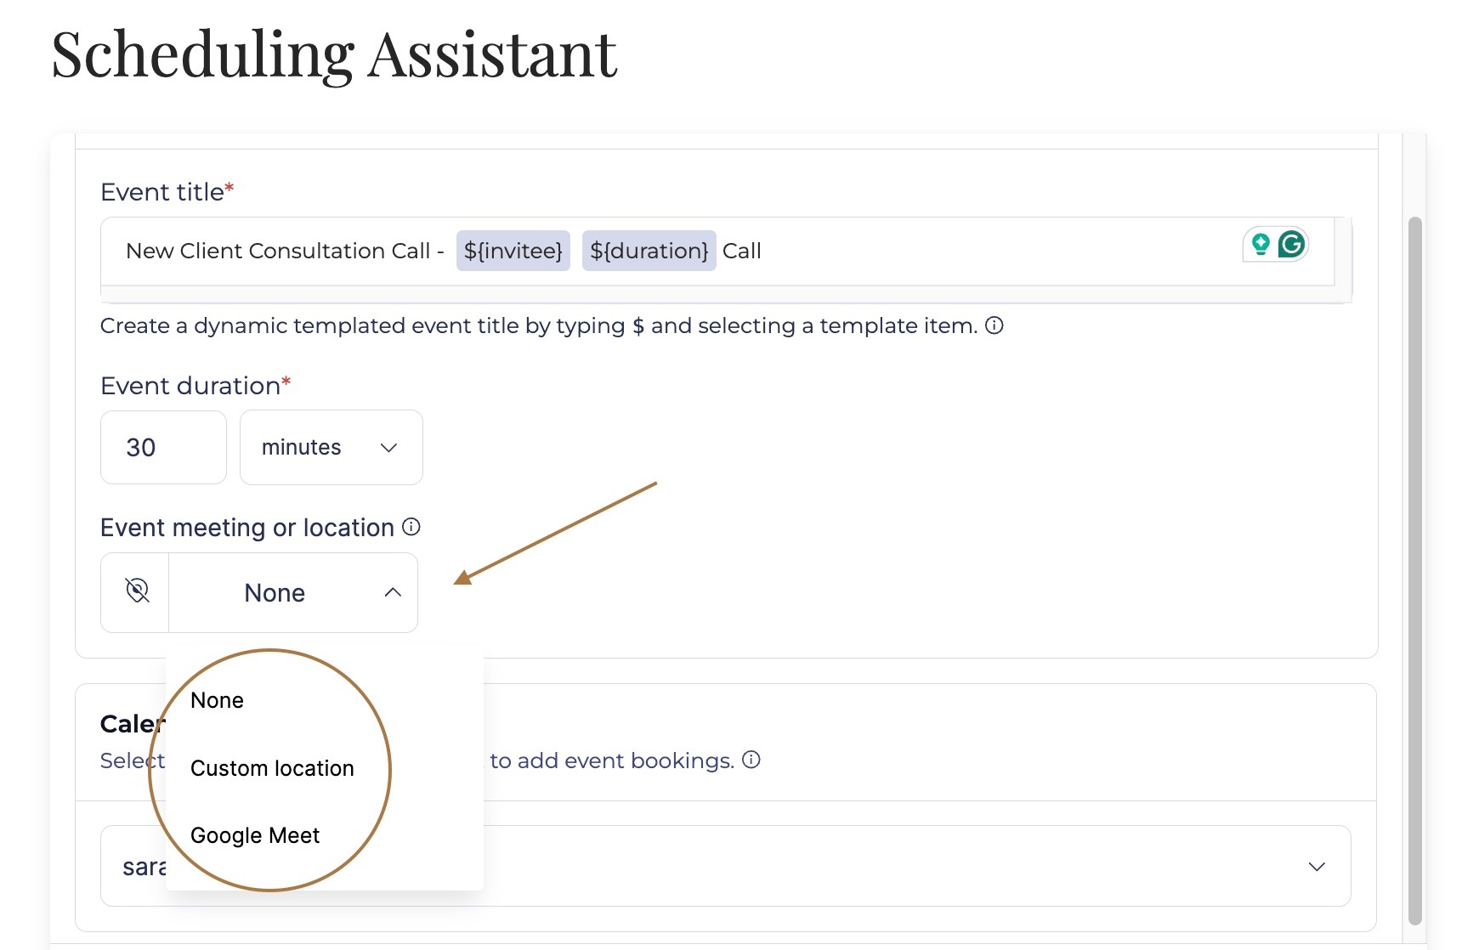Open the Grammarly suggestions lightbulb icon
Screen dimensions: 1462x950
pyautogui.click(x=1260, y=245)
